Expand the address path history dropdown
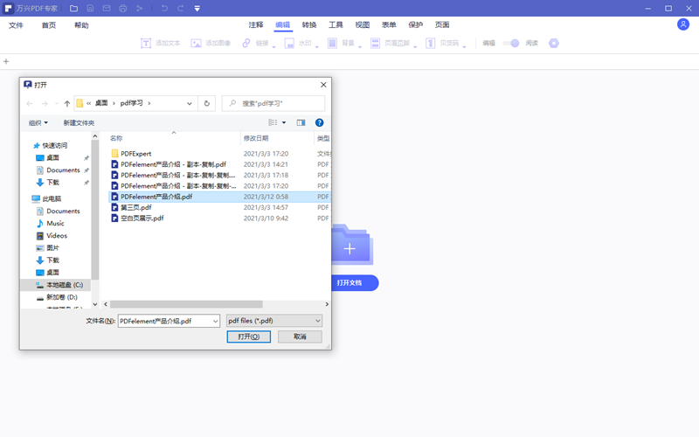 190,103
